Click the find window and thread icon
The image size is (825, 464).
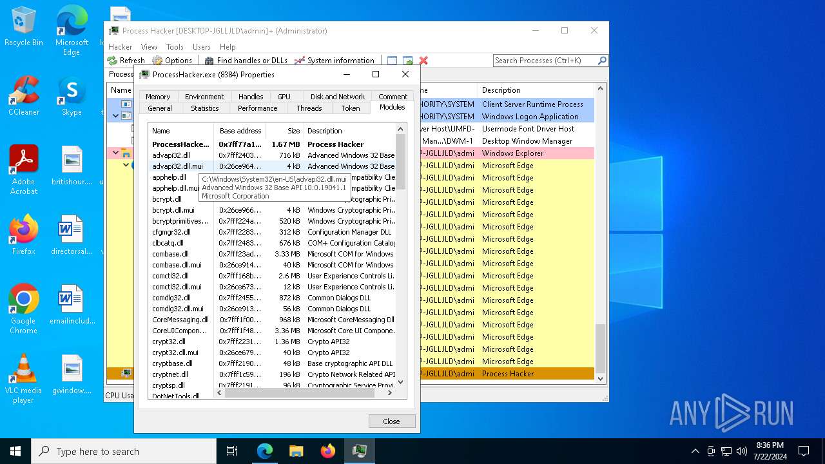(x=407, y=61)
